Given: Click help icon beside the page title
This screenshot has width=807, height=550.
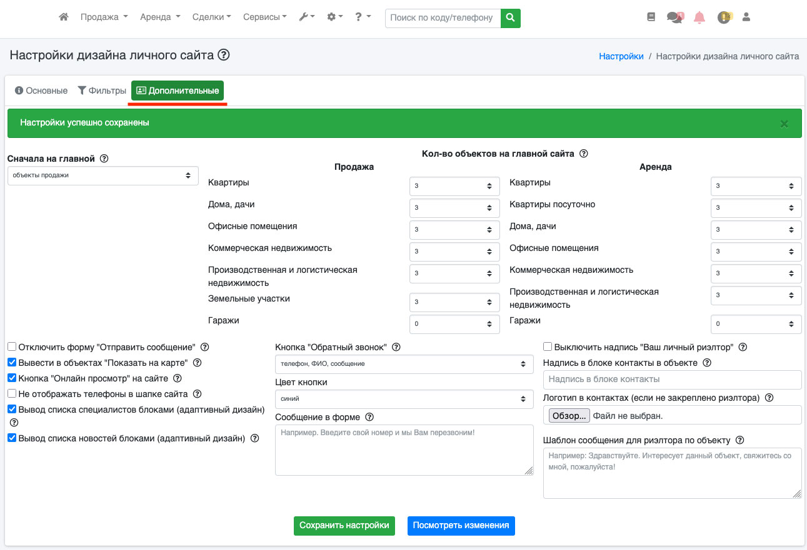Looking at the screenshot, I should [224, 56].
